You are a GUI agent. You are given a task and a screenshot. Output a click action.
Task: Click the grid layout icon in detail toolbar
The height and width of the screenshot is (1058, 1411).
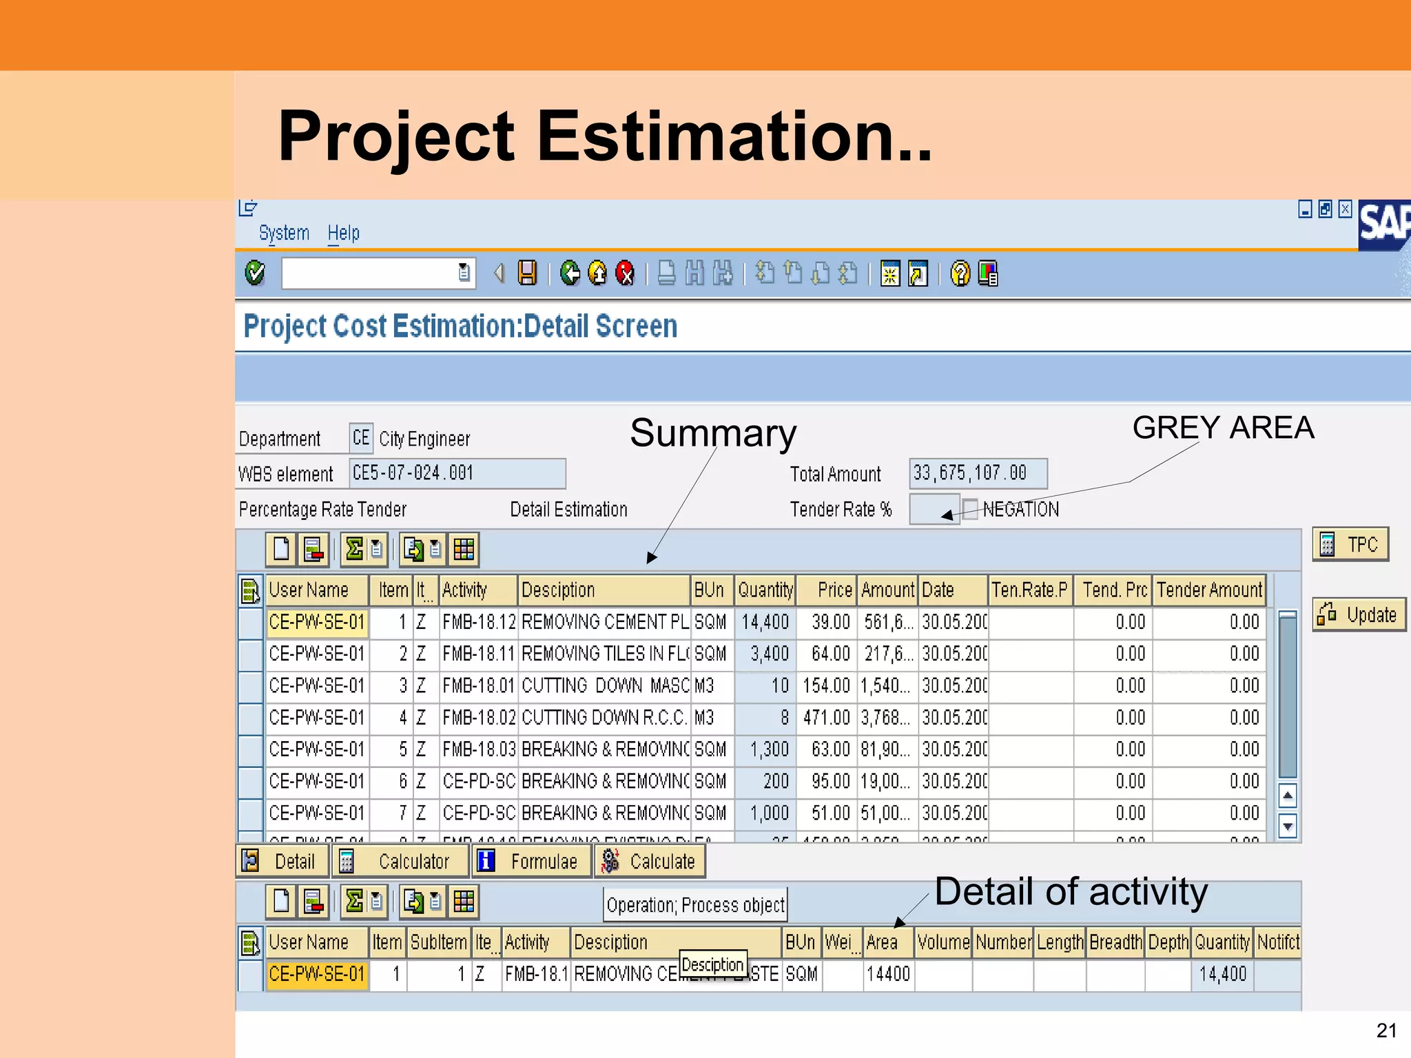(464, 901)
